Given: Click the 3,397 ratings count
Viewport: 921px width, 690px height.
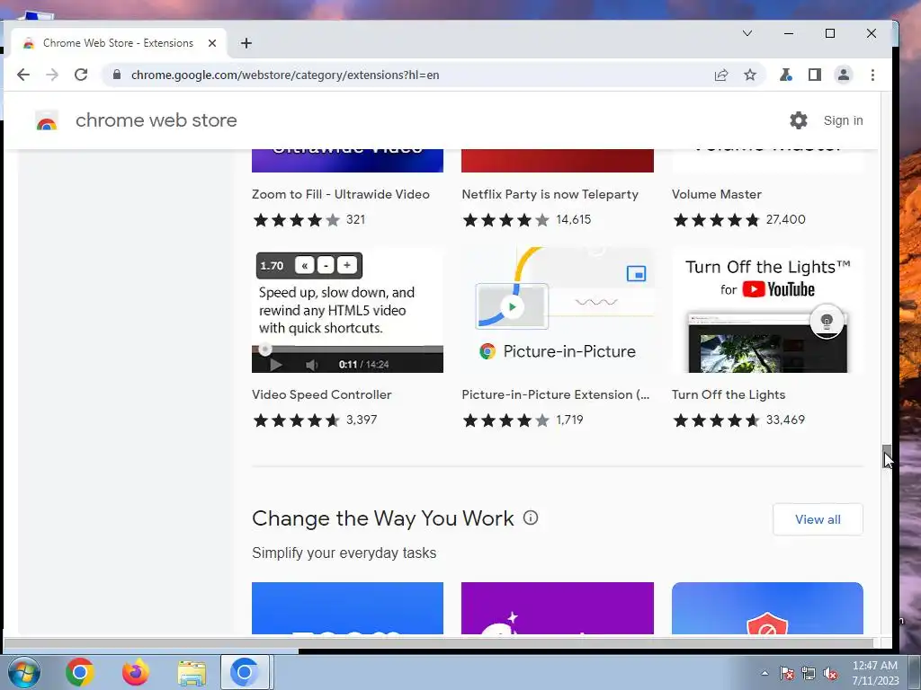Looking at the screenshot, I should coord(362,420).
